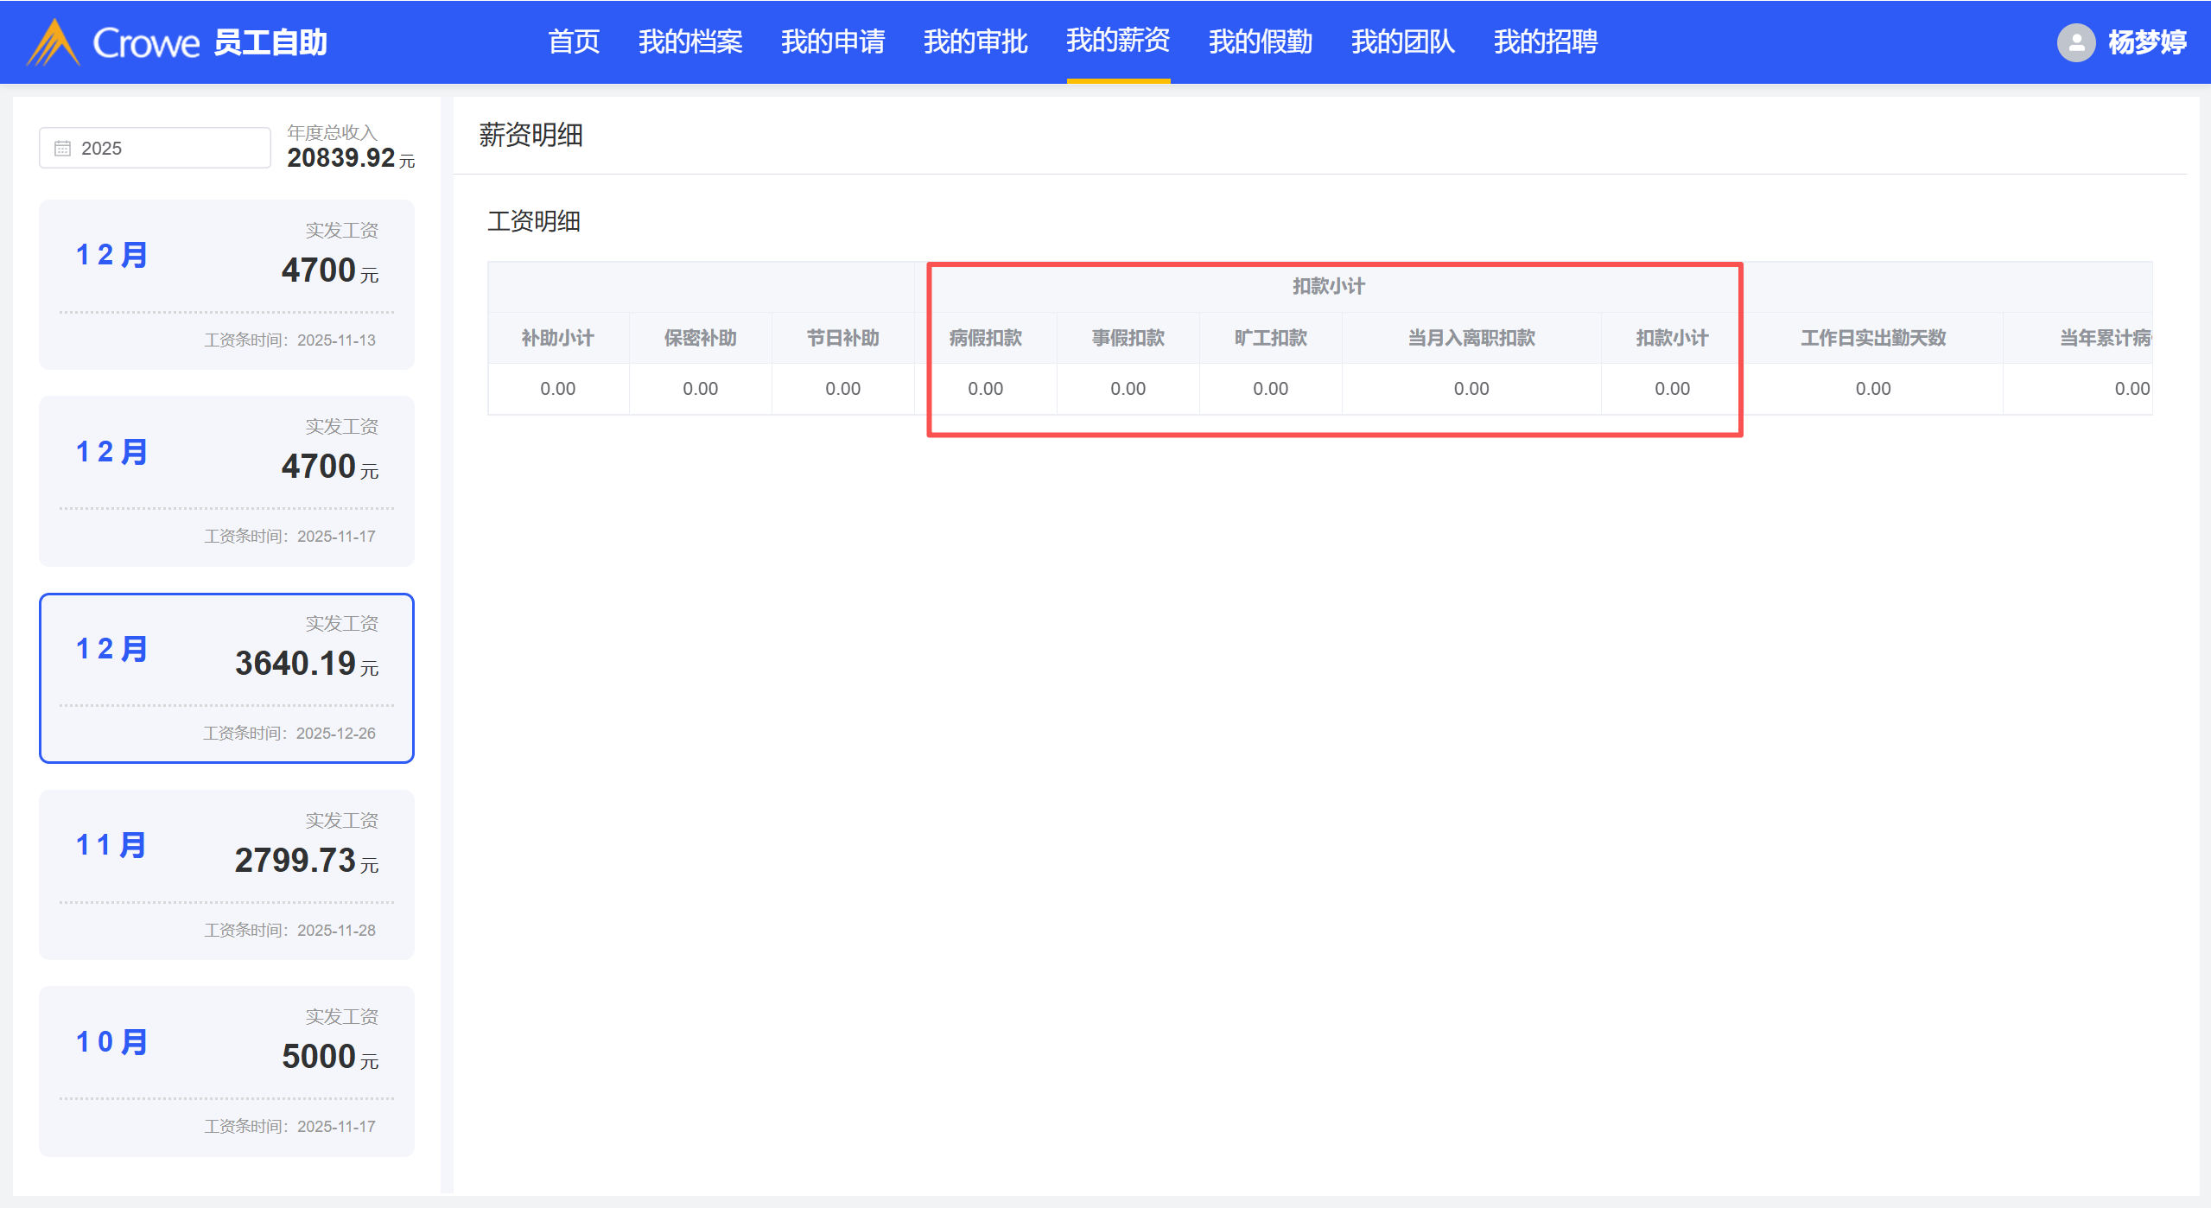Viewport: 2211px width, 1208px height.
Task: Select December payslip dated 2025-11-17
Action: [x=226, y=481]
